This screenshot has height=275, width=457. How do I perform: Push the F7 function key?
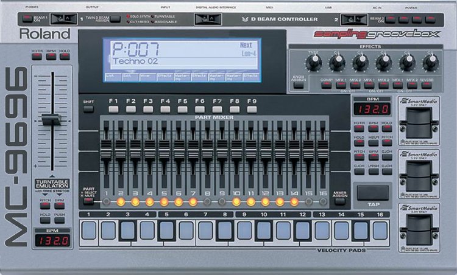point(217,110)
